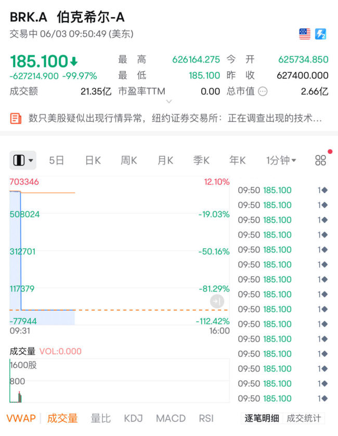Tap the intraday price chart area
The width and height of the screenshot is (338, 436).
tap(120, 251)
